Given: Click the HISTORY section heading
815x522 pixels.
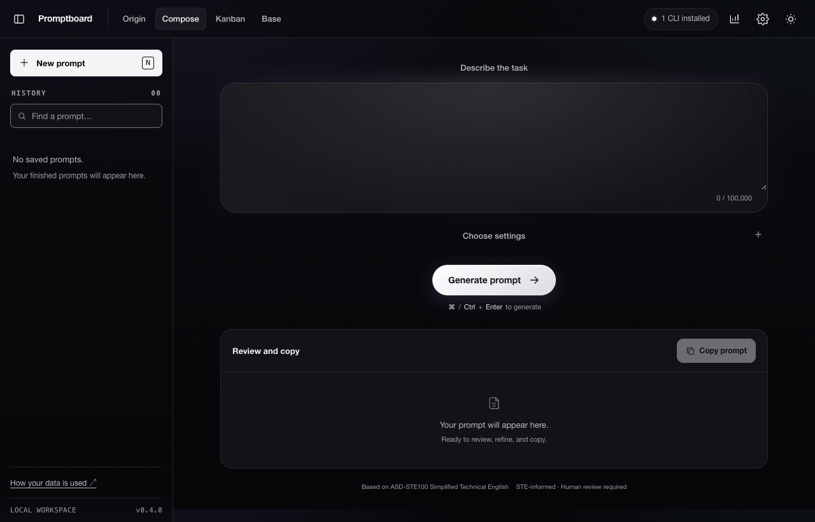Looking at the screenshot, I should [x=29, y=93].
